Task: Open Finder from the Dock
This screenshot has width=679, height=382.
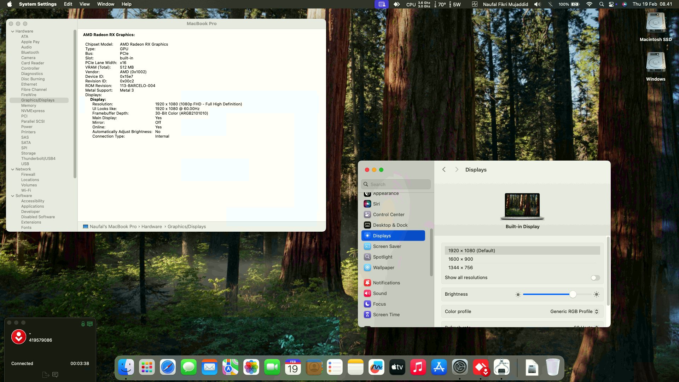Action: pos(126,367)
